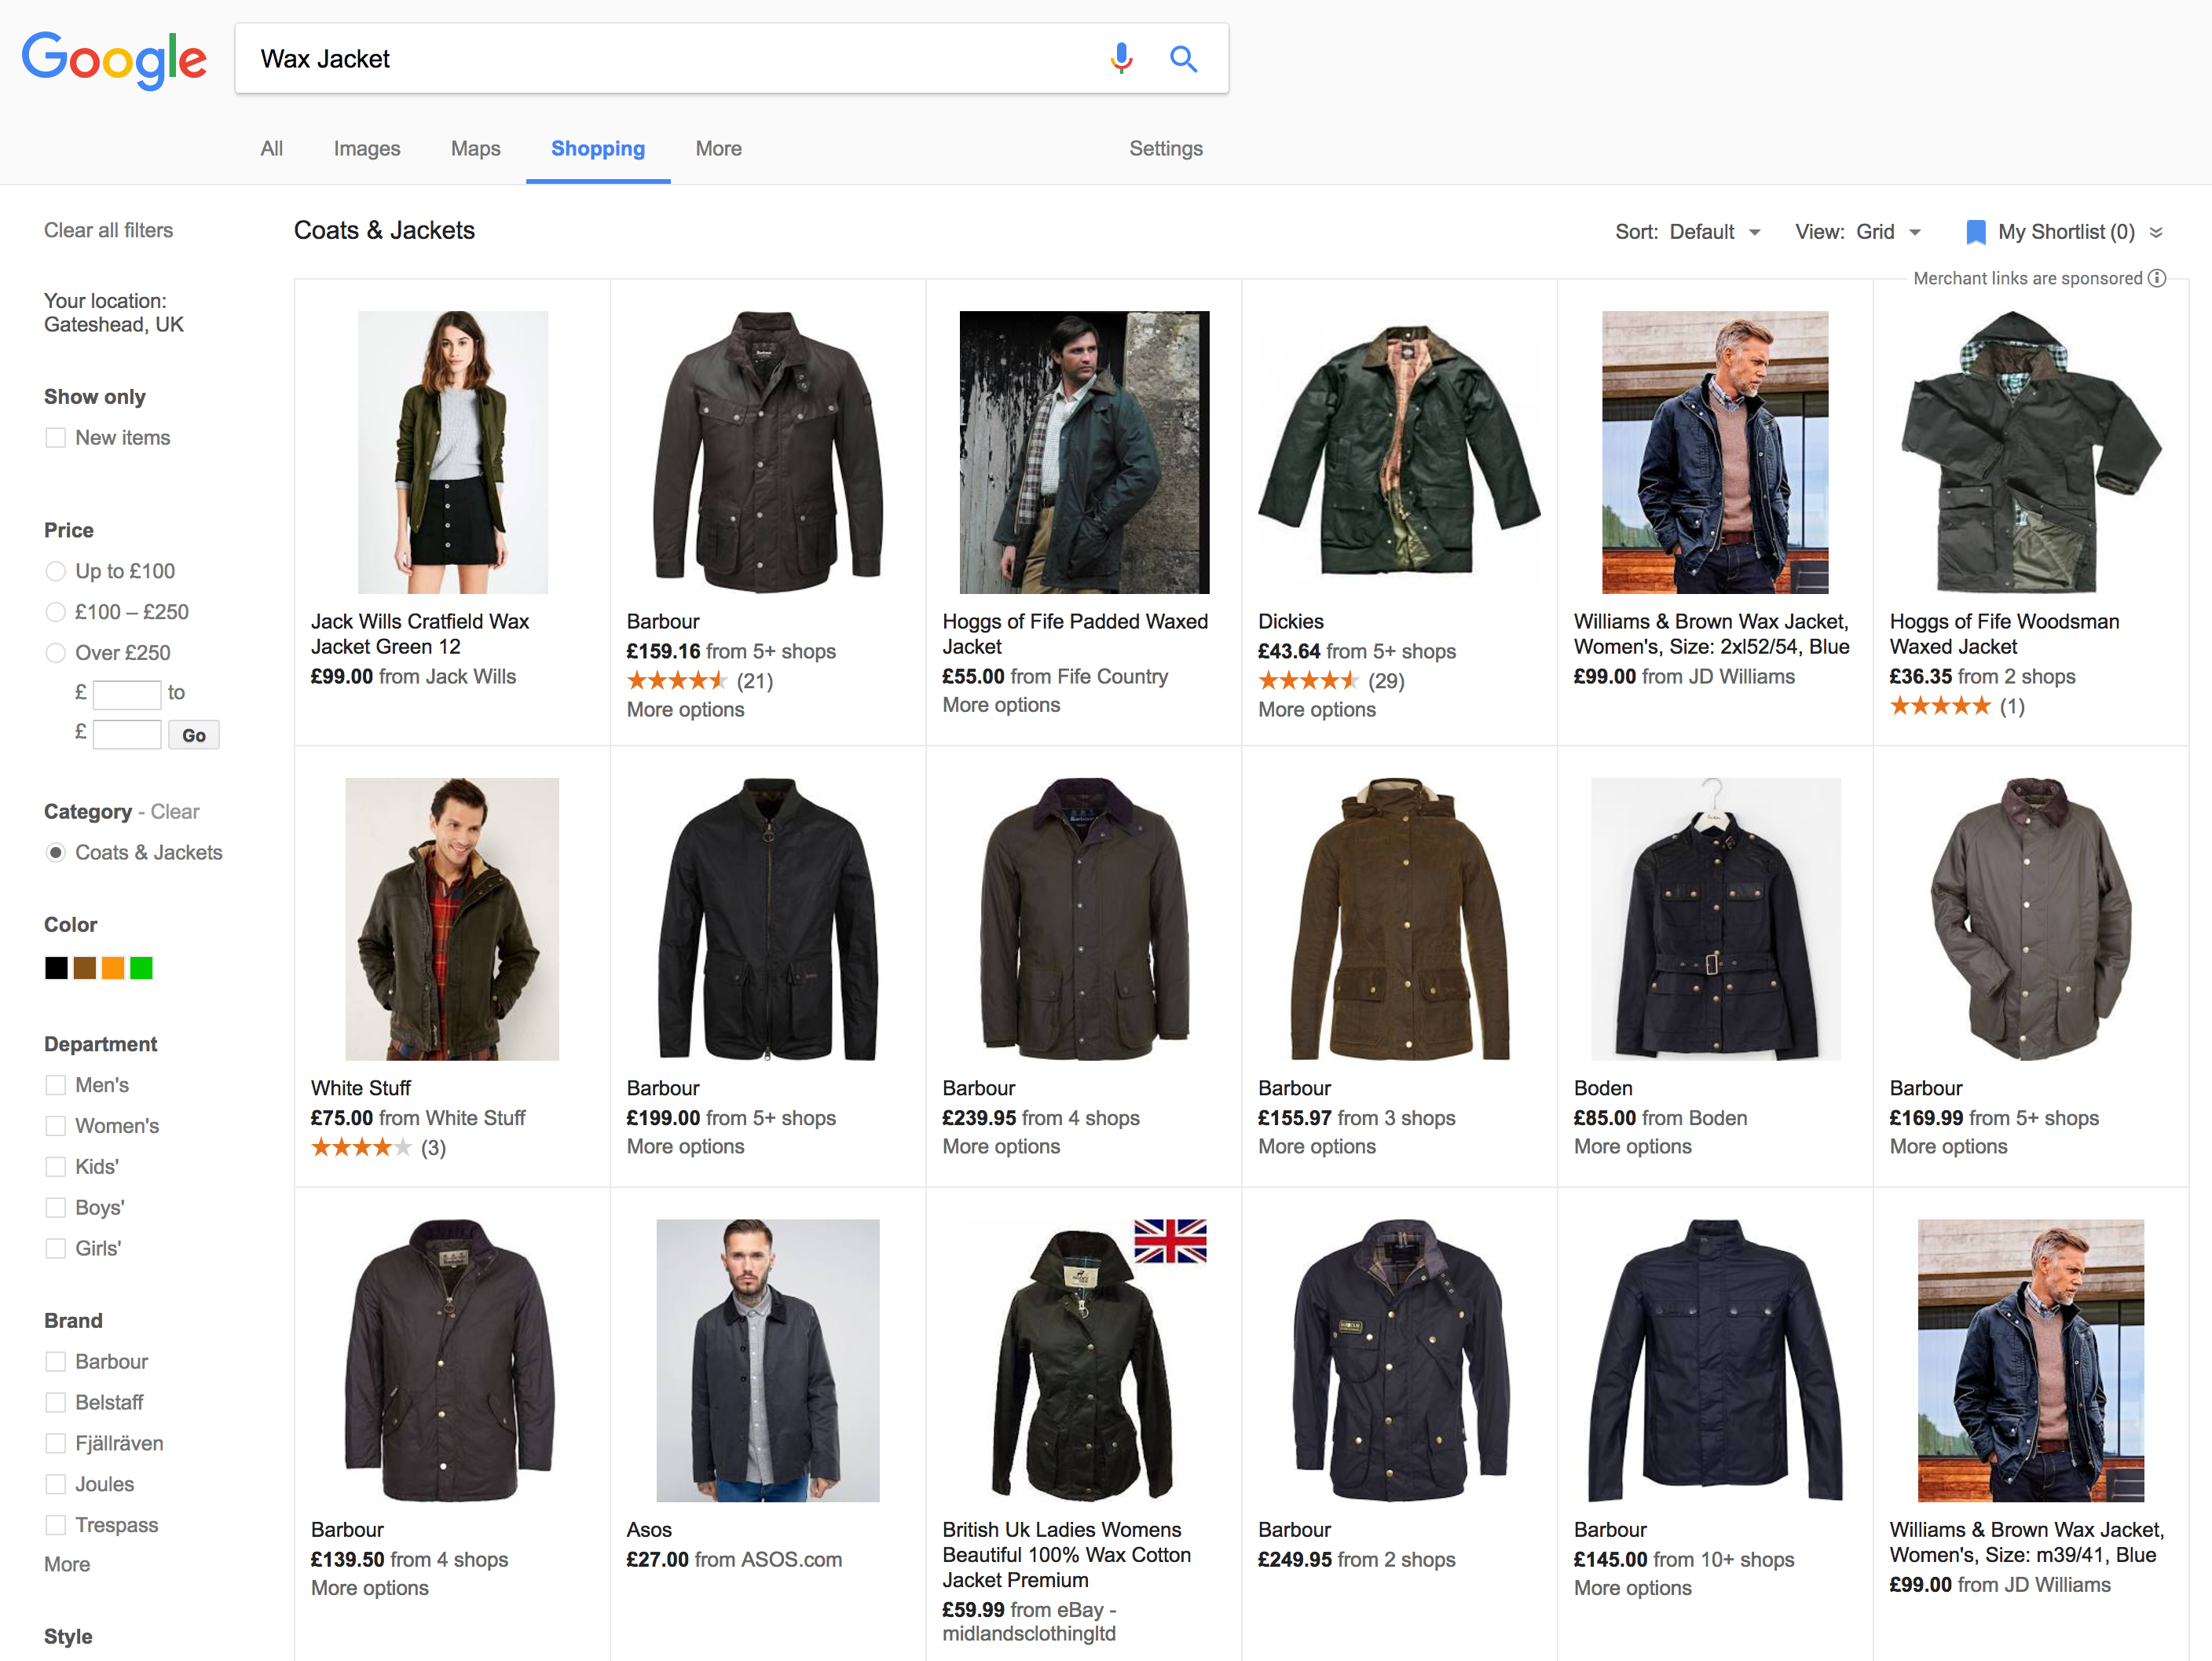The width and height of the screenshot is (2212, 1661).
Task: Click the sponsored merchant links info icon
Action: tap(2157, 278)
